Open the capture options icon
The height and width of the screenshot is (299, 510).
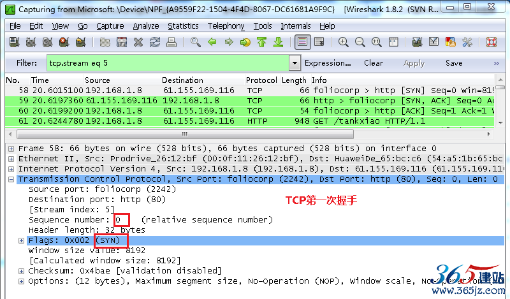(x=31, y=42)
